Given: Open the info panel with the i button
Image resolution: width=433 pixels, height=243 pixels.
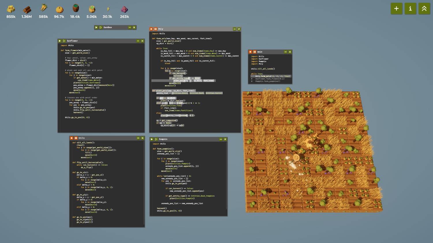Looking at the screenshot, I should 410,9.
